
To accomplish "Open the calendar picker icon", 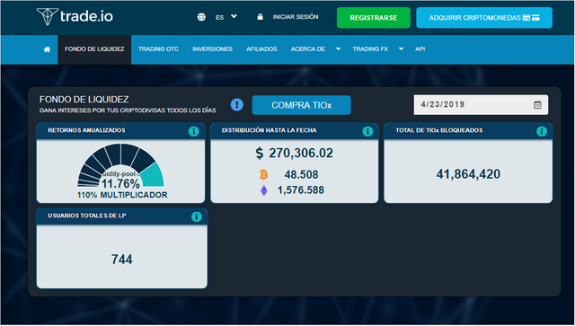I will tap(537, 105).
